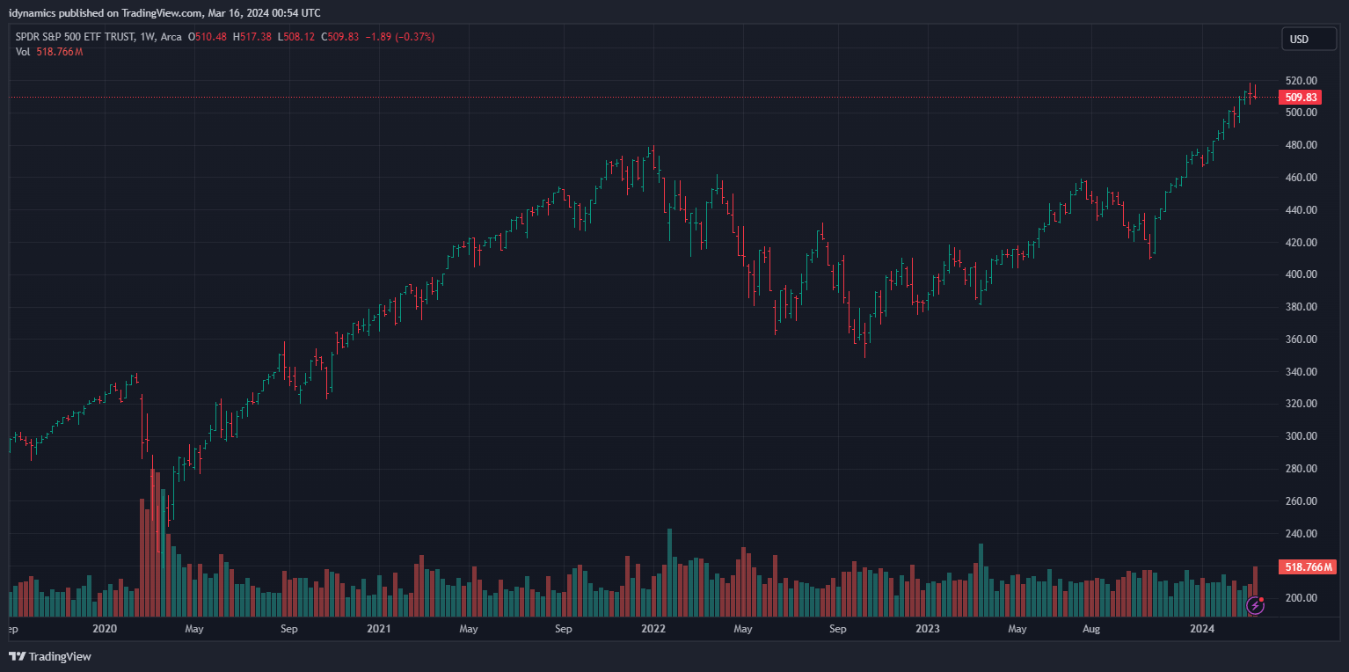1349x672 pixels.
Task: Click the Arca exchange label
Action: (171, 37)
